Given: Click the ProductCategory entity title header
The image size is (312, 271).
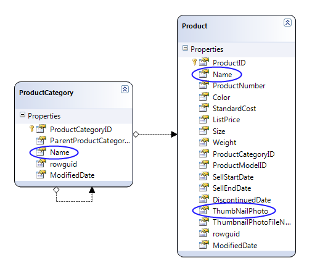Looking at the screenshot, I should [46, 93].
